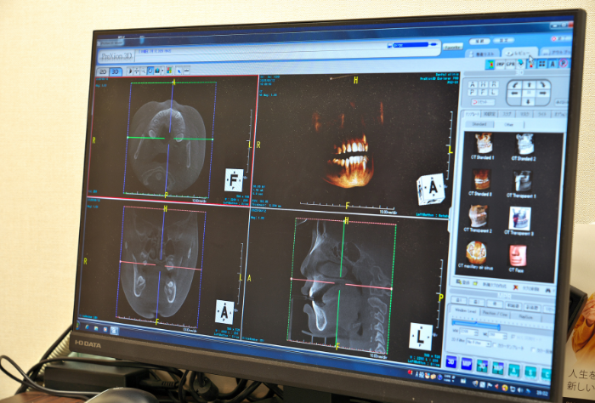Click the orientation cube labeled A in 3D view
Image resolution: width=595 pixels, height=403 pixels.
tap(431, 189)
